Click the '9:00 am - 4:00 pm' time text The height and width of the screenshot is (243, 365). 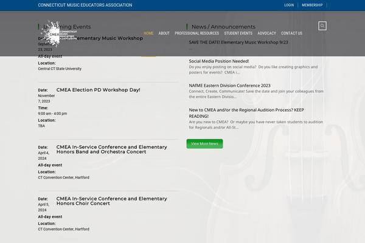(52, 114)
